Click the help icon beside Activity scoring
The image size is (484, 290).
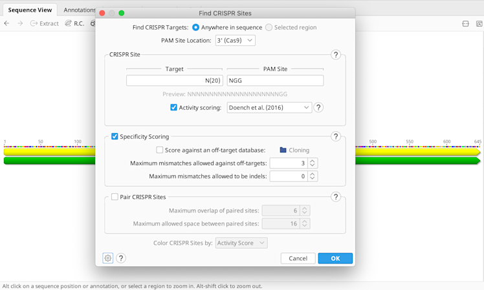pyautogui.click(x=318, y=108)
